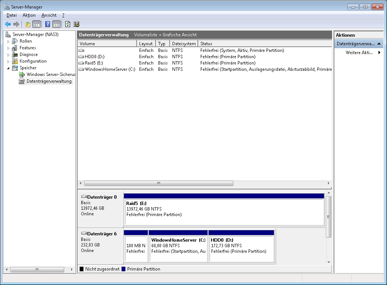387x285 pixels.
Task: Click the Up one level folder icon
Action: [x=28, y=24]
